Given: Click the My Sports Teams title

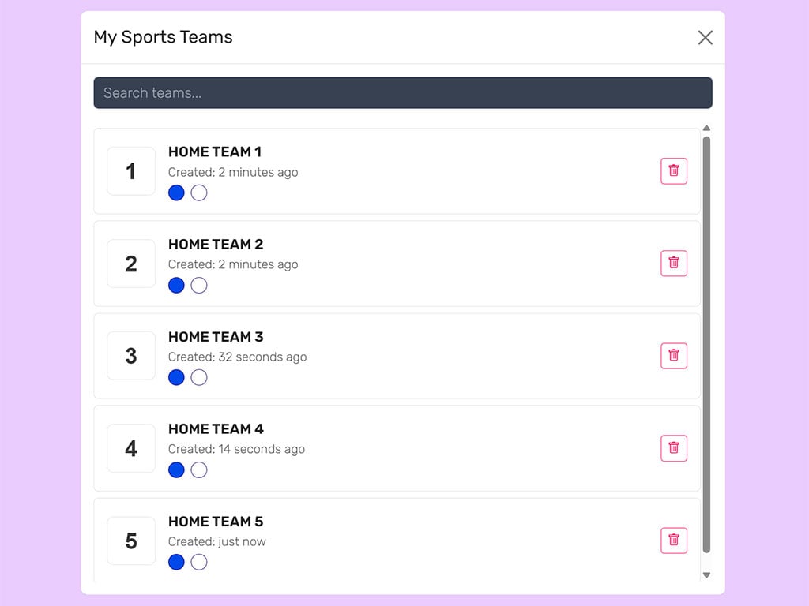Looking at the screenshot, I should [x=163, y=37].
